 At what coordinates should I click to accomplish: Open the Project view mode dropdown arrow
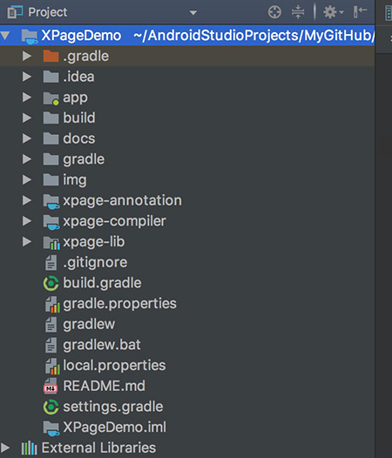click(193, 13)
